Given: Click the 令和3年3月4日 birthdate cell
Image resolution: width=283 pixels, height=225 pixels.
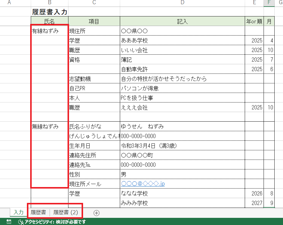Looking at the screenshot, I should [x=182, y=146].
